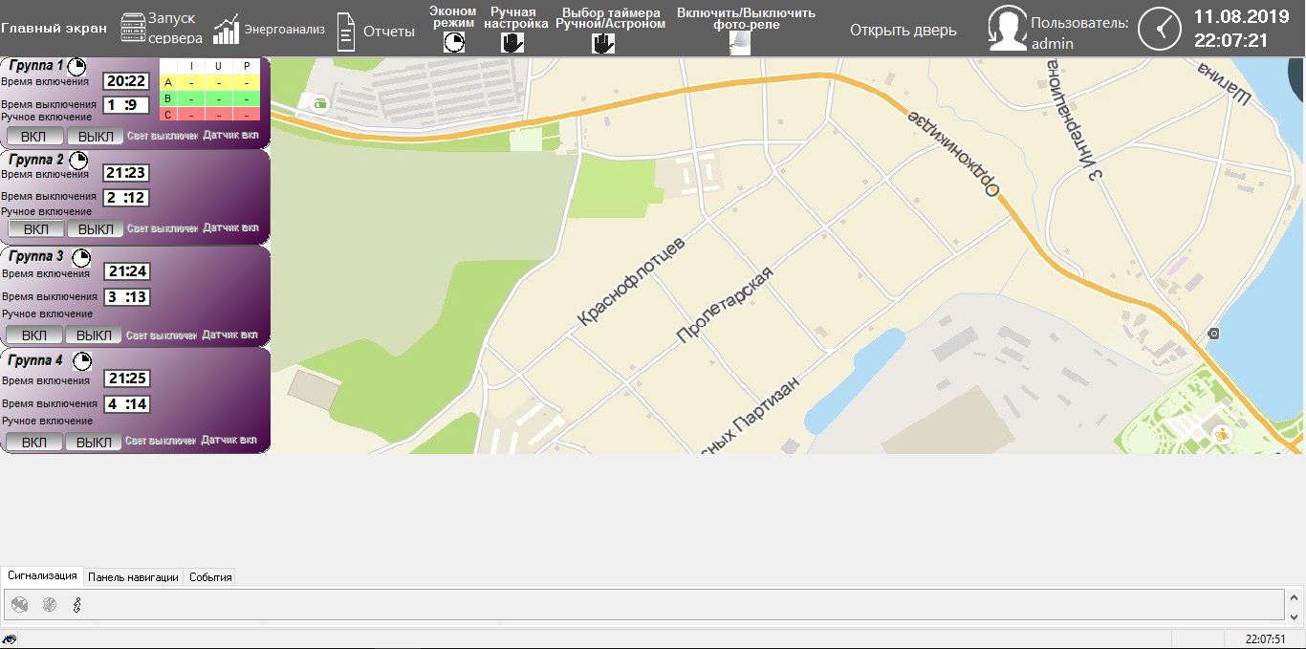
Task: Click the orange landmark marker on map
Action: tap(1221, 436)
